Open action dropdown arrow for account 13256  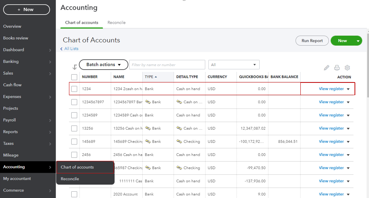pos(348,129)
